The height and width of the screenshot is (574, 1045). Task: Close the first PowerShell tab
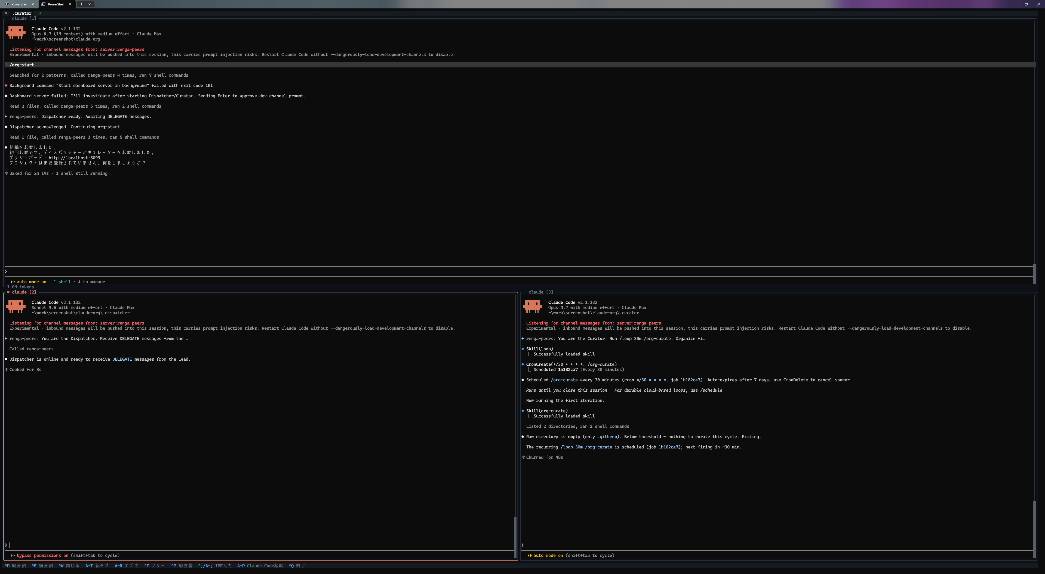33,4
